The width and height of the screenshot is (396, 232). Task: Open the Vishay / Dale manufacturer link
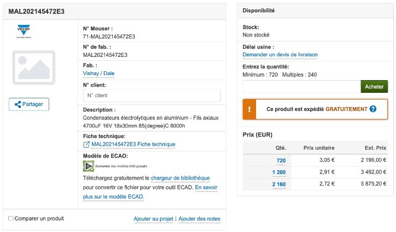pyautogui.click(x=98, y=73)
